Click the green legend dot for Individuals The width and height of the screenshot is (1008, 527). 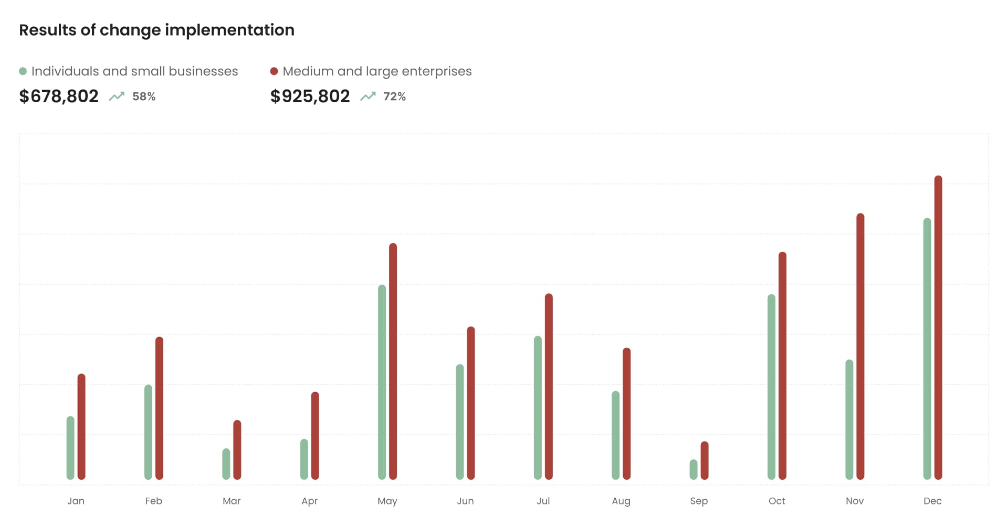click(23, 71)
